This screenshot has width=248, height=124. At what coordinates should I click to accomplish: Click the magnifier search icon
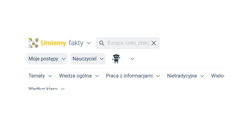101,43
